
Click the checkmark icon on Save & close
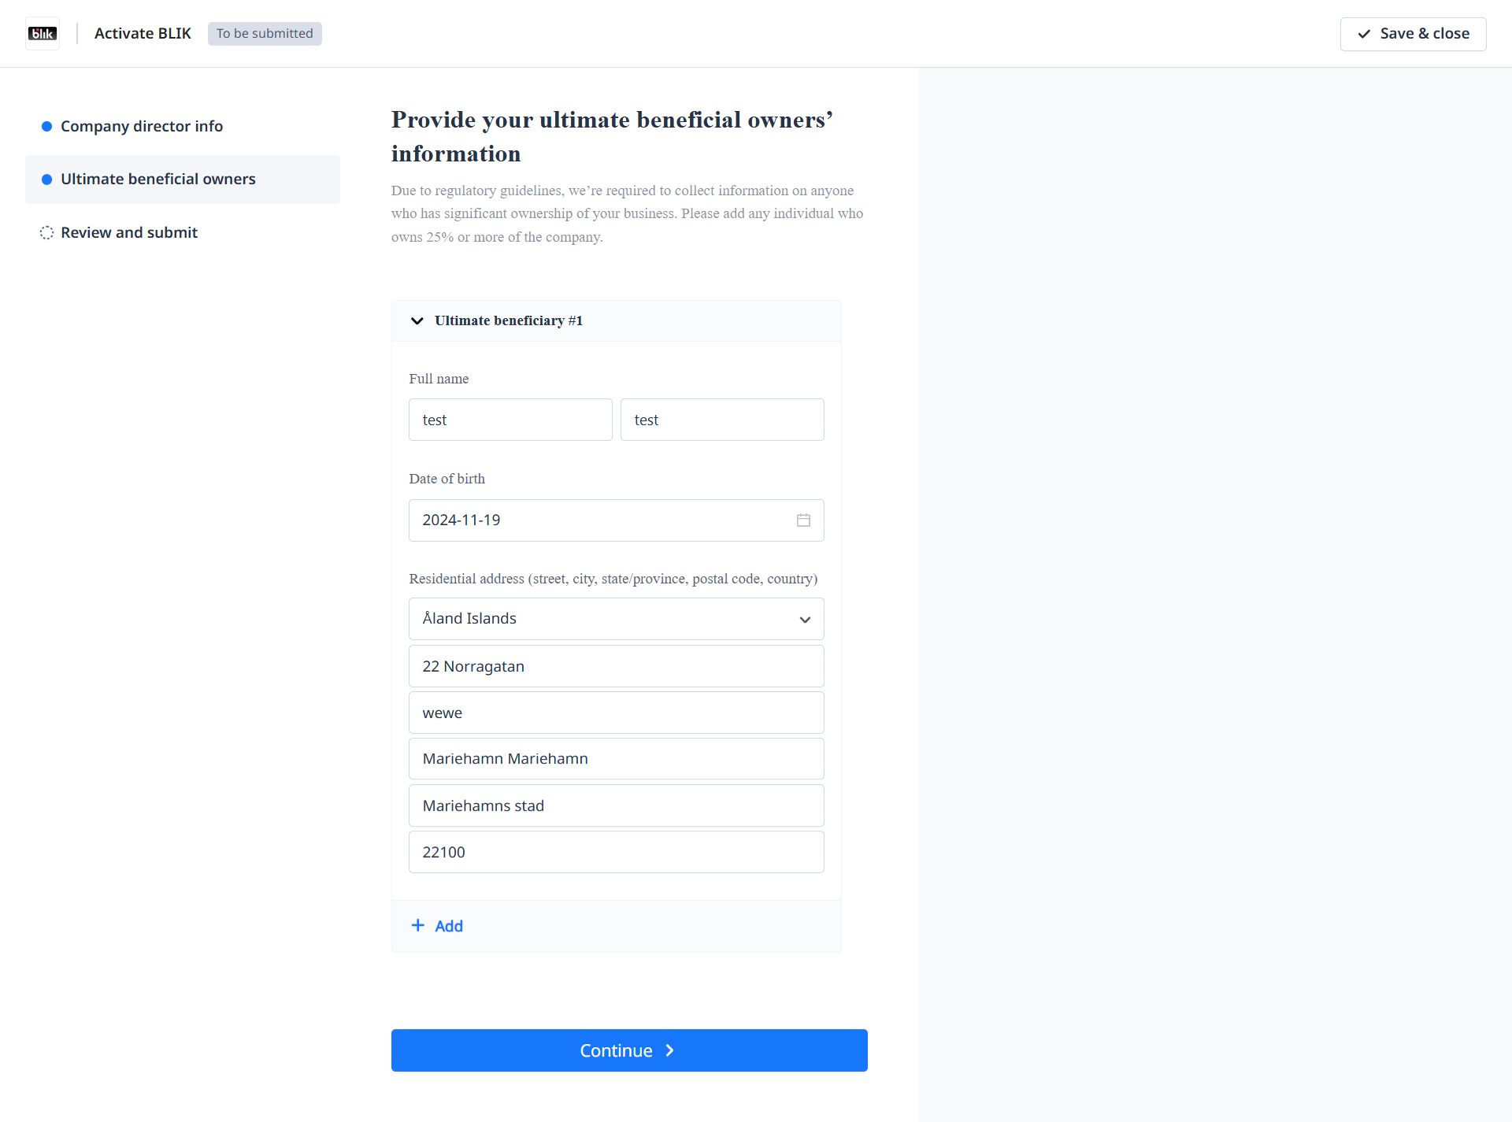tap(1364, 34)
